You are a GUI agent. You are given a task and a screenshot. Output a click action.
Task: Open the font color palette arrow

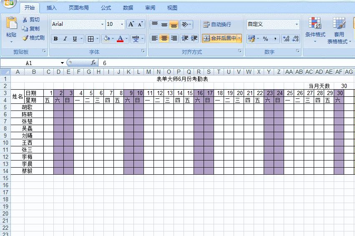(126, 39)
